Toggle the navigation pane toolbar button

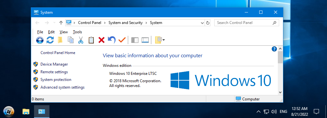pyautogui.click(x=135, y=40)
